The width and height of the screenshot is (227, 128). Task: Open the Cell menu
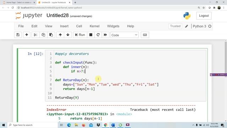(x=79, y=26)
